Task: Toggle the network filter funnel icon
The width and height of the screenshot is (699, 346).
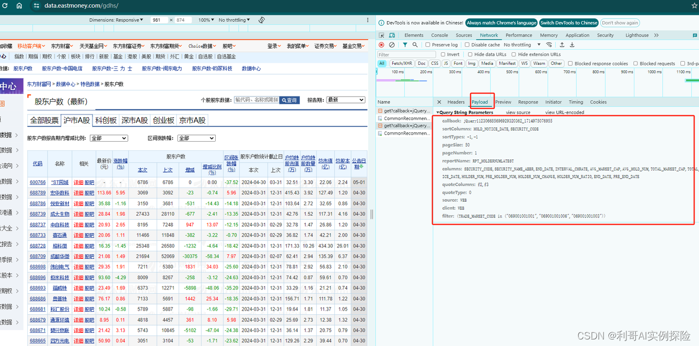Action: pos(405,45)
